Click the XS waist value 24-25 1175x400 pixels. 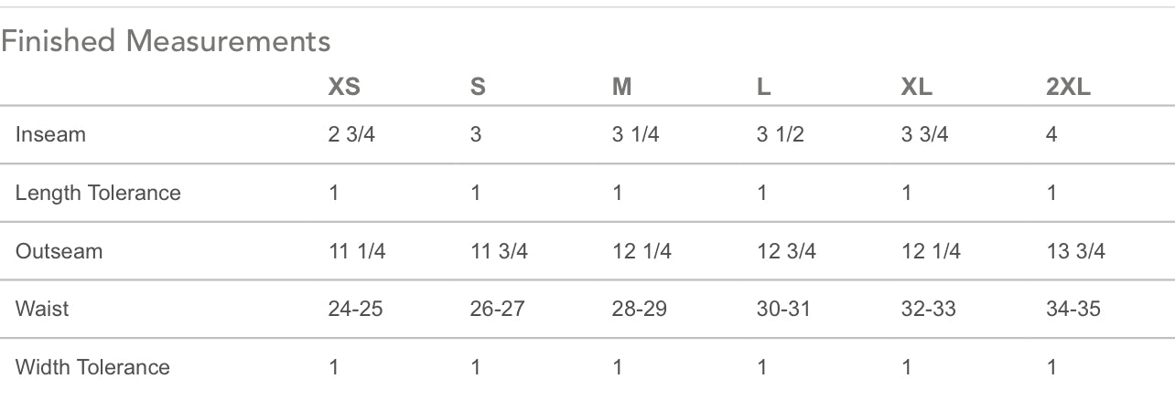355,309
